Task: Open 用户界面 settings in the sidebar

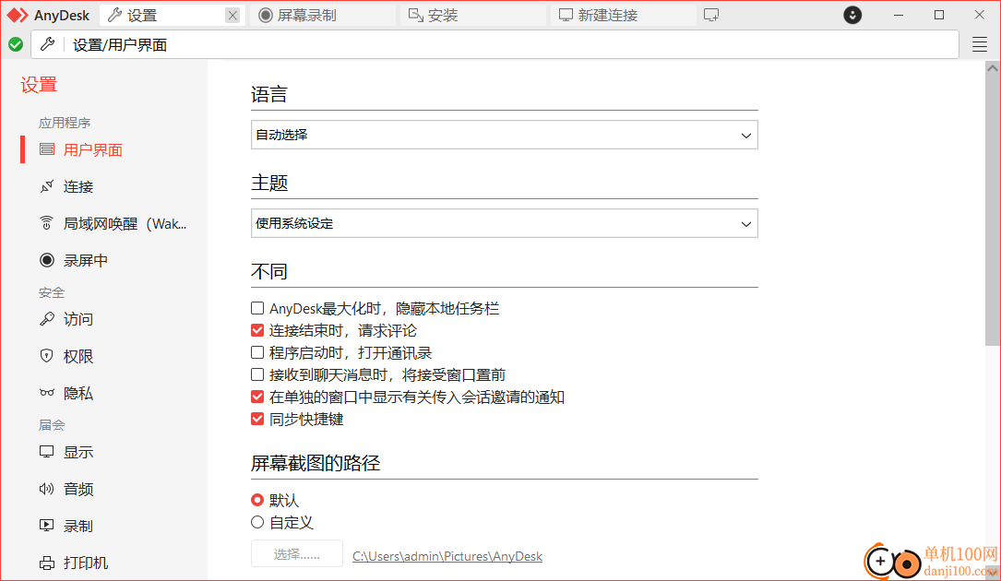Action: (x=92, y=150)
